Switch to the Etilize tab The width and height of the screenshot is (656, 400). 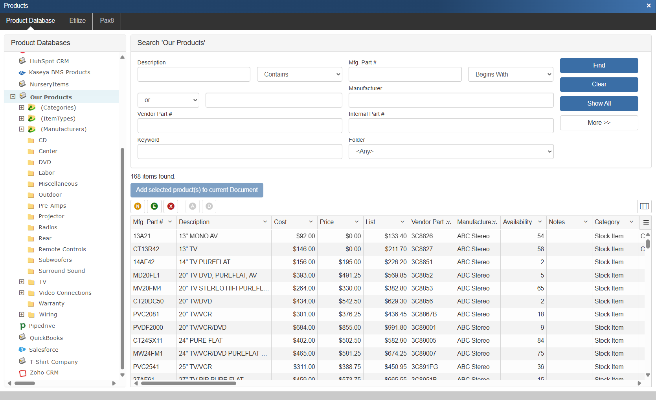[x=77, y=21]
